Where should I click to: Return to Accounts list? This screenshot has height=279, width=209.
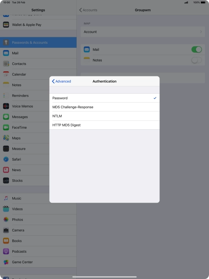pyautogui.click(x=88, y=10)
